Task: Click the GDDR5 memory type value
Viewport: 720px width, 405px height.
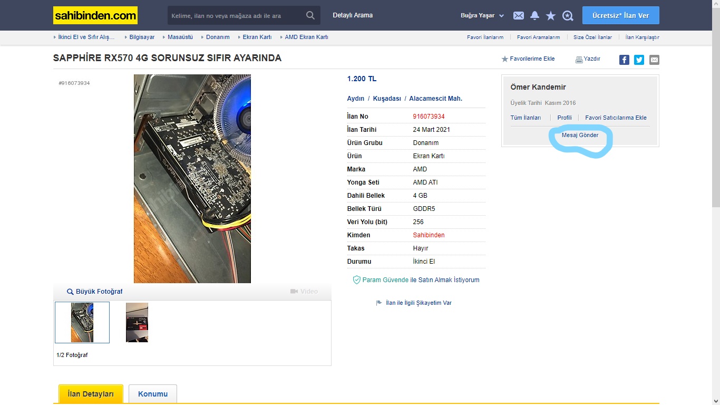Action: pos(424,209)
